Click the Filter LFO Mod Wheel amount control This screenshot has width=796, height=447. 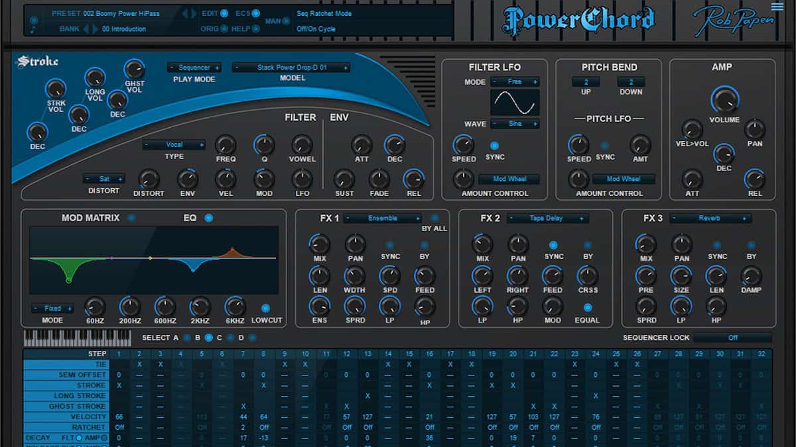509,179
